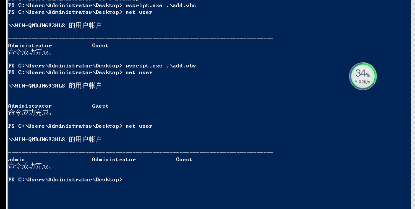
Task: Click 'Guest' in the first user list
Action: 100,46
